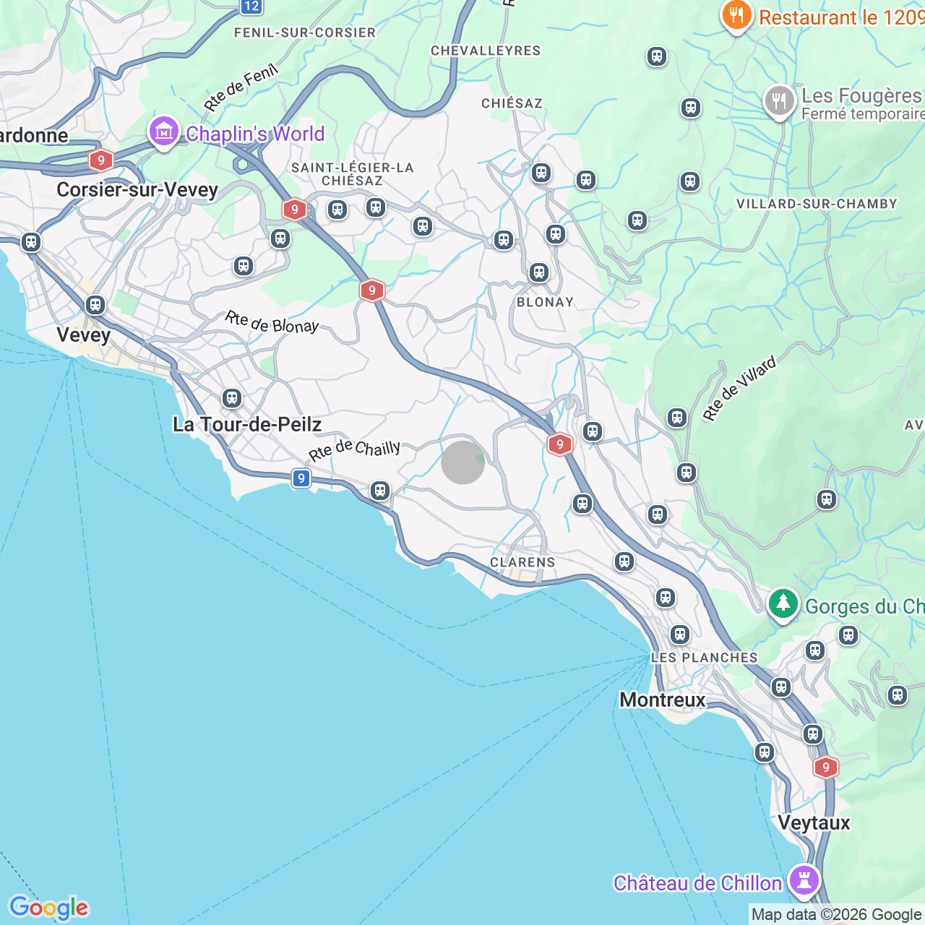Click the Vevey train station icon
The image size is (925, 925).
pyautogui.click(x=95, y=305)
